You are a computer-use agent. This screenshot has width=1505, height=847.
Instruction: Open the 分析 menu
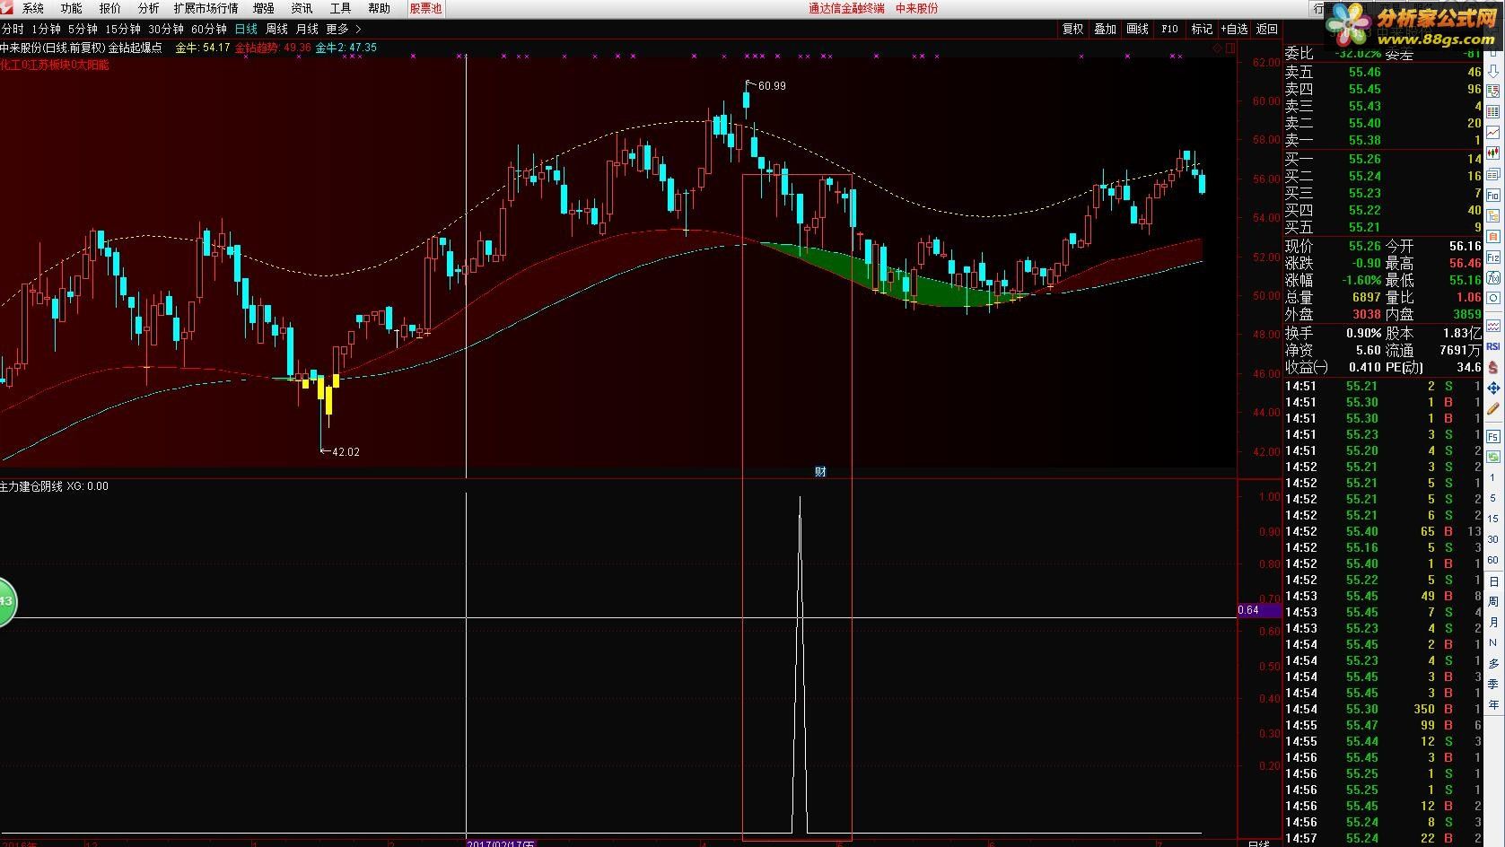[148, 8]
